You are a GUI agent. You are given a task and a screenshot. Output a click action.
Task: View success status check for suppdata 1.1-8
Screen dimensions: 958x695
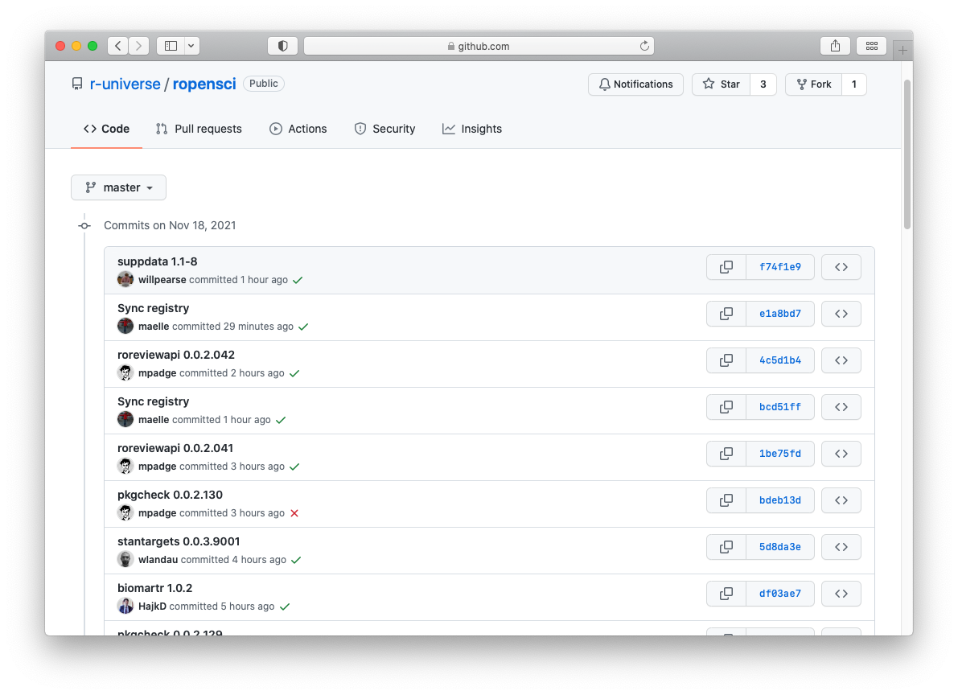(298, 280)
